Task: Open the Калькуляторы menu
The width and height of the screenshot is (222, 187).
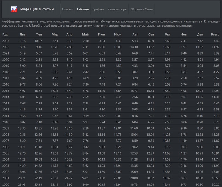Action: (x=117, y=9)
